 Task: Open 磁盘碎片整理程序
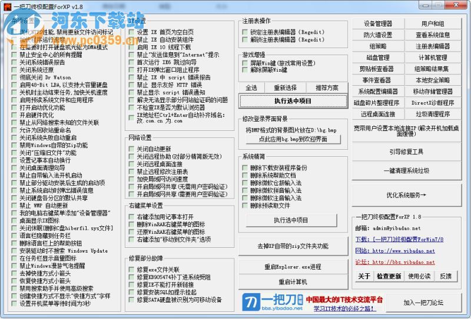click(x=378, y=103)
